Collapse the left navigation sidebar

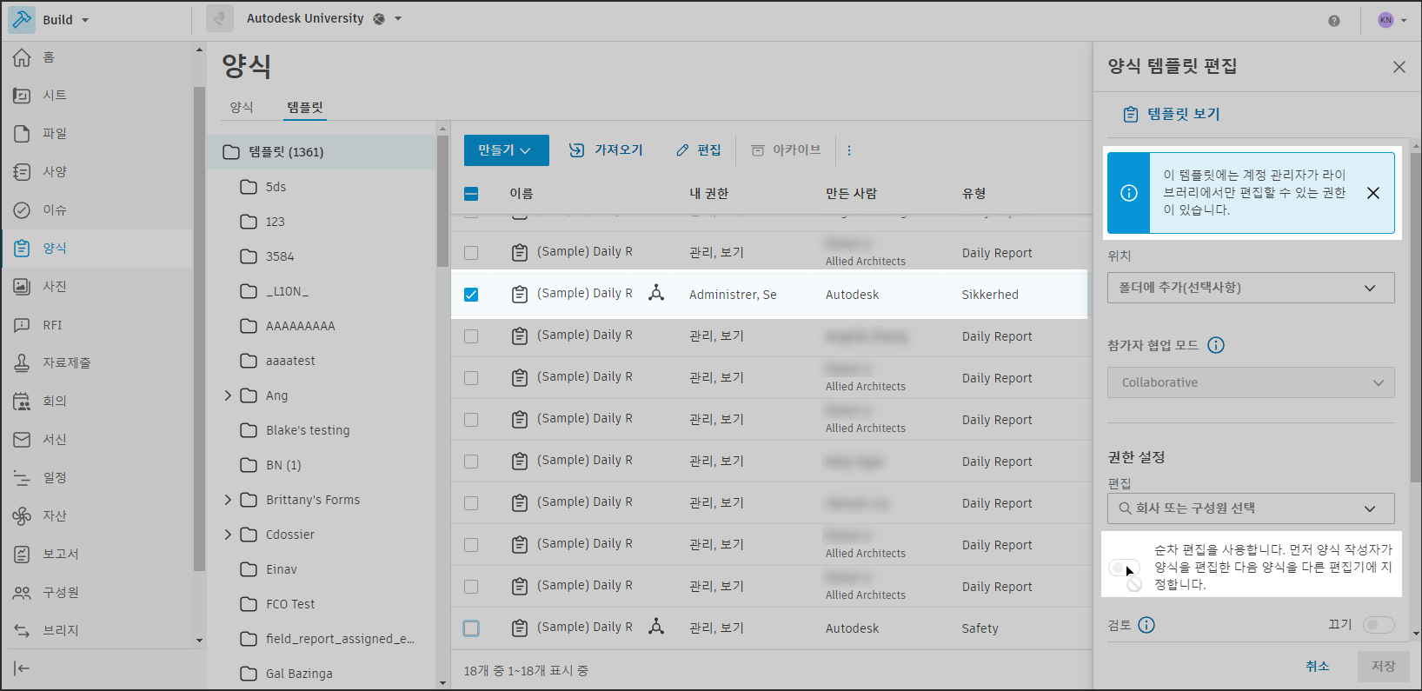pos(22,668)
